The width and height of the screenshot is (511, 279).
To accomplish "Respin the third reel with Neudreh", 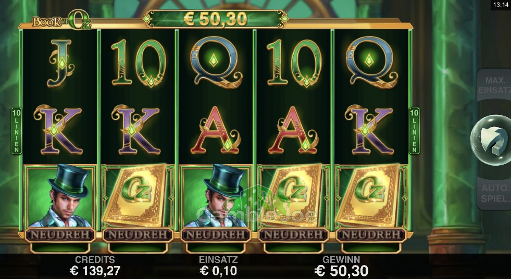I will coord(216,235).
